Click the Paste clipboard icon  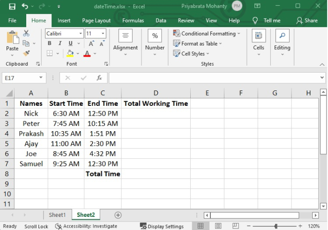pyautogui.click(x=12, y=37)
